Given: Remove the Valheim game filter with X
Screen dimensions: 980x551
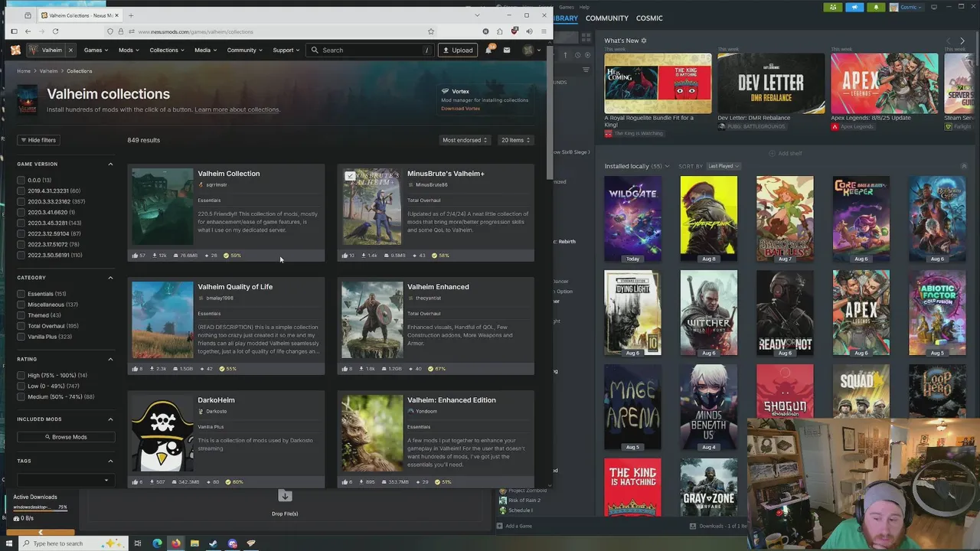Looking at the screenshot, I should [x=70, y=51].
